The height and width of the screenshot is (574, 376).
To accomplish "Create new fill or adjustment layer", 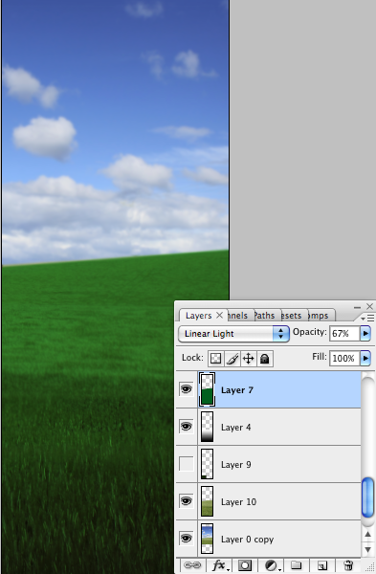I will 272,565.
